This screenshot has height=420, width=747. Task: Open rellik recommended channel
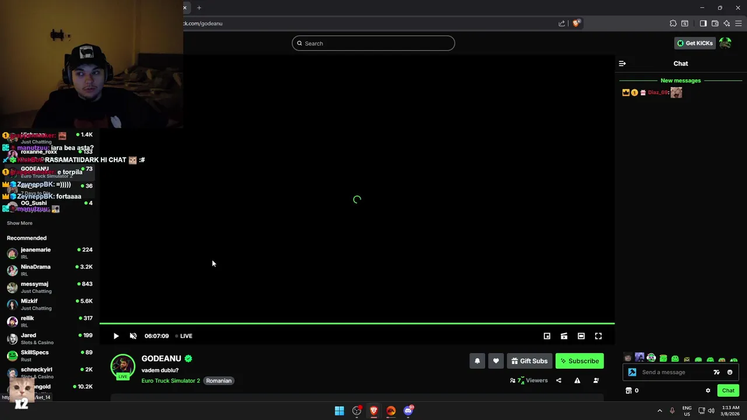tap(50, 321)
